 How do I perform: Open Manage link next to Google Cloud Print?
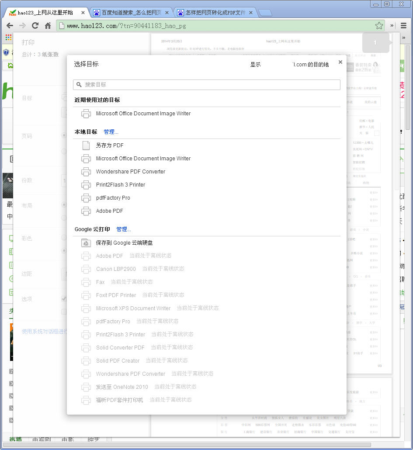point(123,229)
